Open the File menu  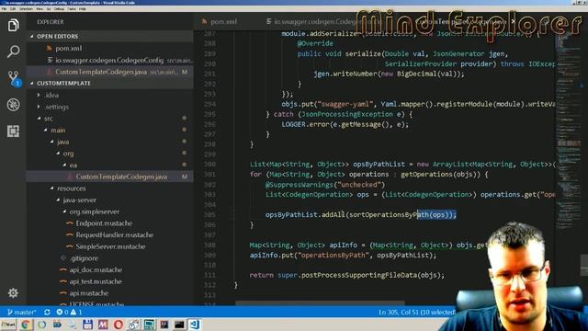point(4,8)
